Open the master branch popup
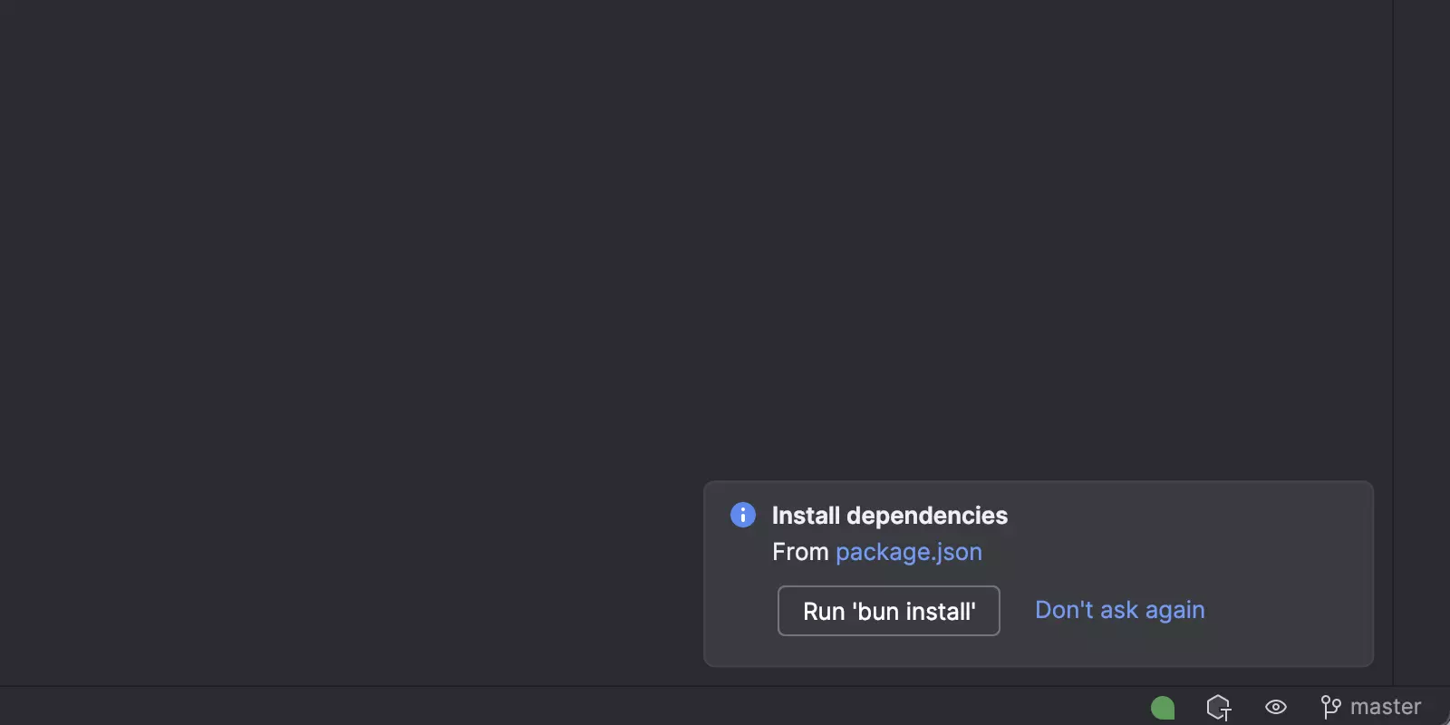Screen dimensions: 1450x725 point(1385,707)
